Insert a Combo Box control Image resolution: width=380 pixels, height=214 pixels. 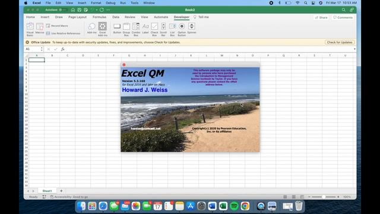coord(136,29)
